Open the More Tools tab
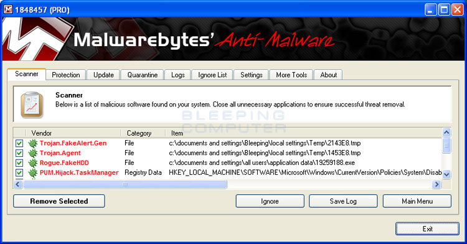Viewport: 467px width, 244px height. coord(291,75)
